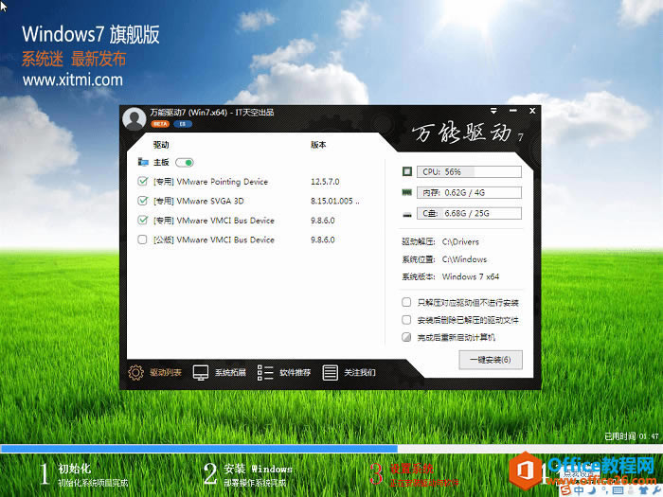Screen dimensions: 663x497
Task: Click the 系统位置 value C:\Windows
Action: [464, 259]
